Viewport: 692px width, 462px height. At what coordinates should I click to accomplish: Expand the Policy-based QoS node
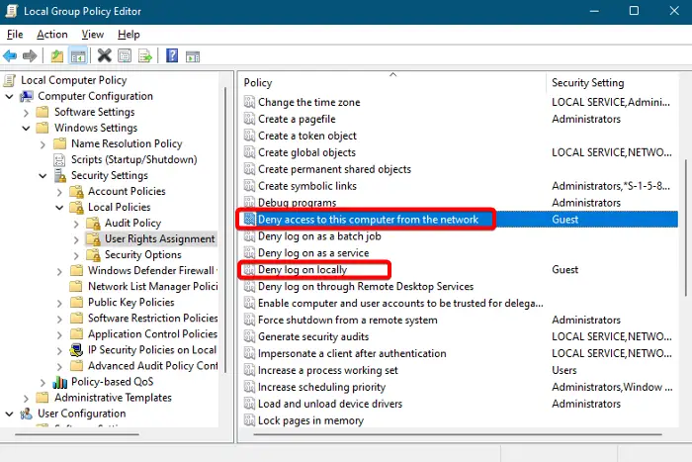tap(43, 383)
